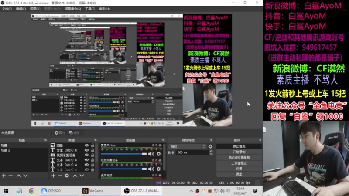Screen dimensions: 349x196
Task: Remove selected scene with the minus icon
Action: coord(10,176)
